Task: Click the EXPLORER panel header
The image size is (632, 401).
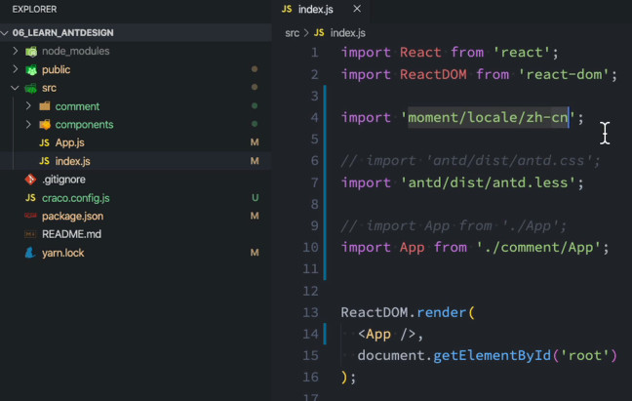Action: coord(34,10)
